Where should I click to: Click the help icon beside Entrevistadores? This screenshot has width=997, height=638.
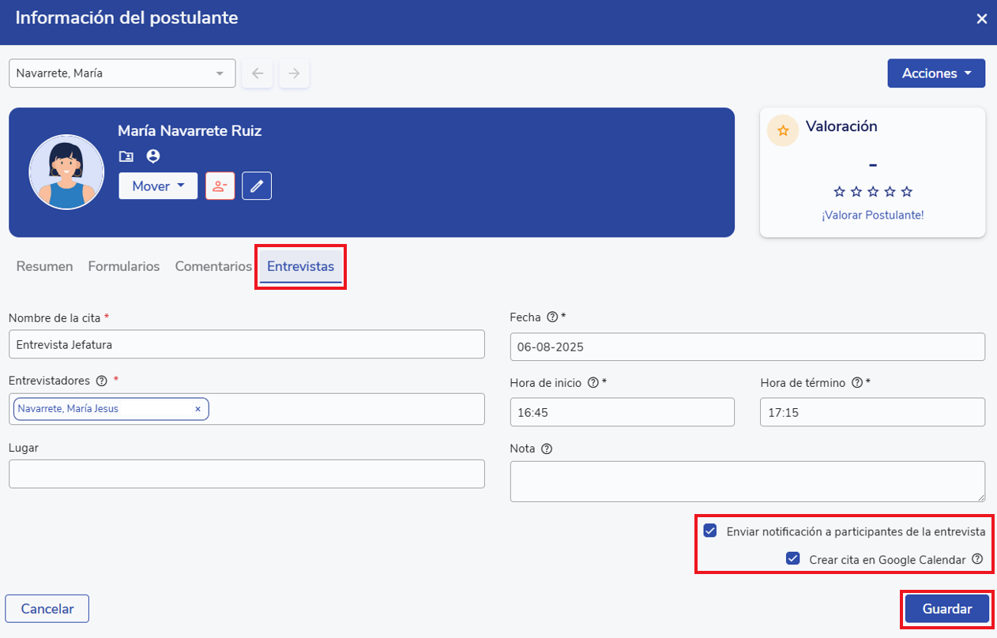click(x=101, y=381)
